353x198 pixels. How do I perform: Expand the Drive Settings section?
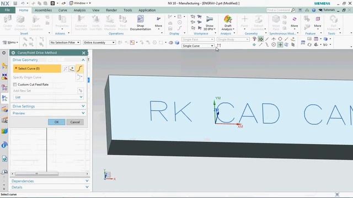click(x=49, y=106)
